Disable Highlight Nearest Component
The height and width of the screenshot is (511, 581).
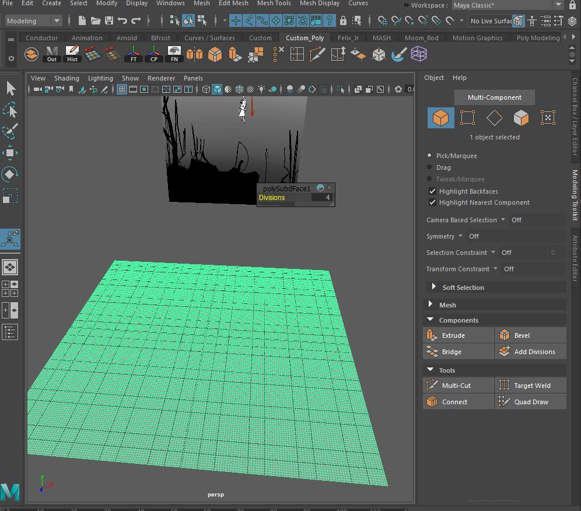(x=432, y=202)
